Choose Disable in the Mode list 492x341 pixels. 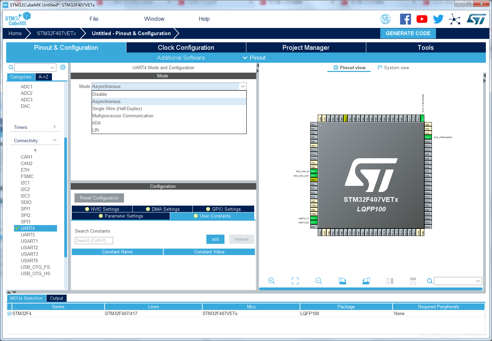click(x=169, y=94)
